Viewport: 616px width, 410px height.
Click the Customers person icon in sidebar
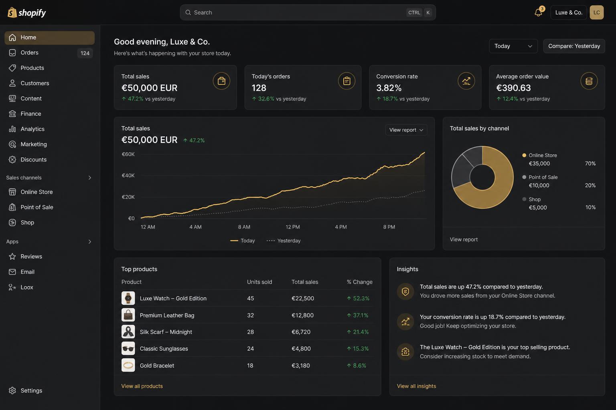click(12, 83)
